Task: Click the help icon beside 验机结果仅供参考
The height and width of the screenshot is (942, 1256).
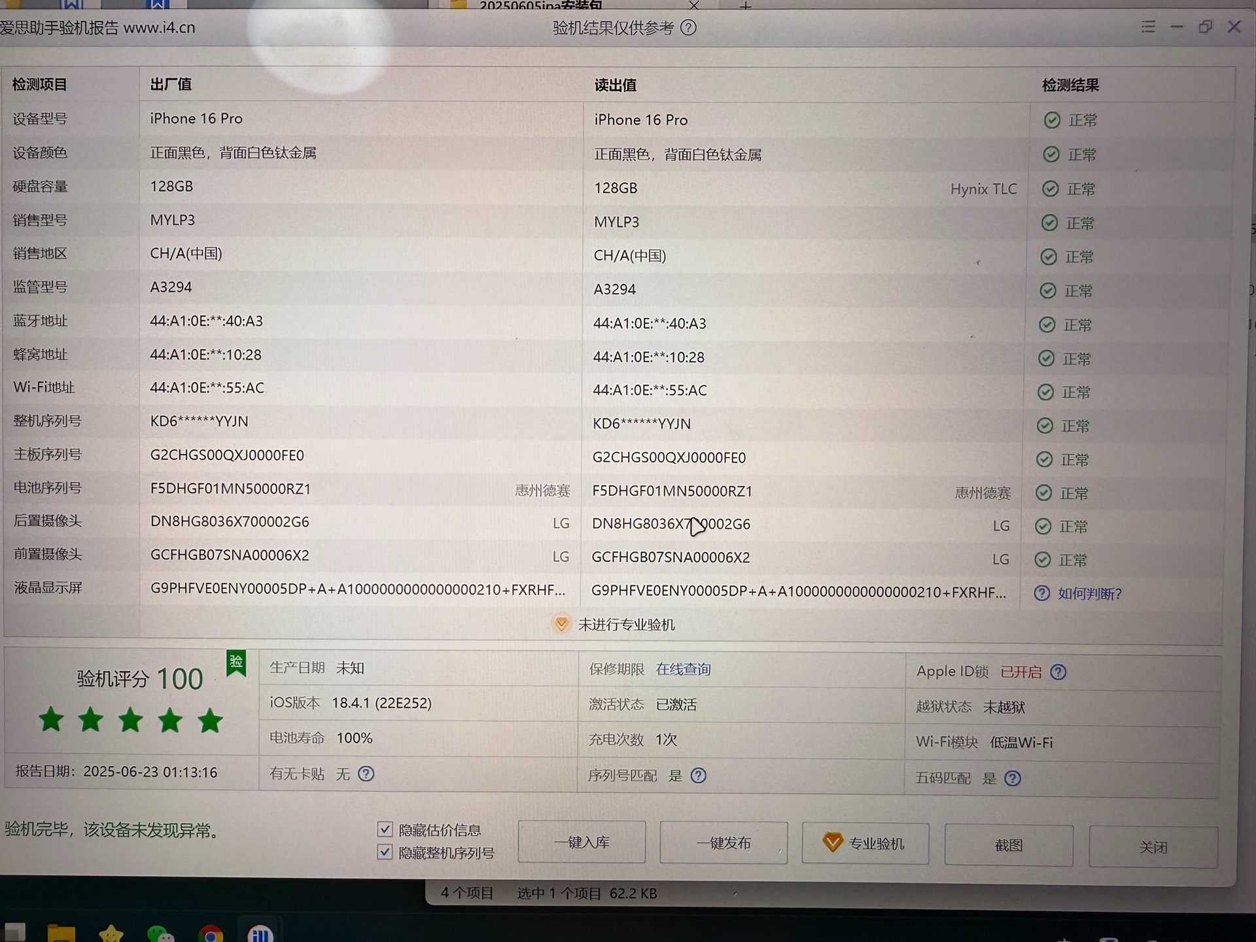Action: point(688,27)
